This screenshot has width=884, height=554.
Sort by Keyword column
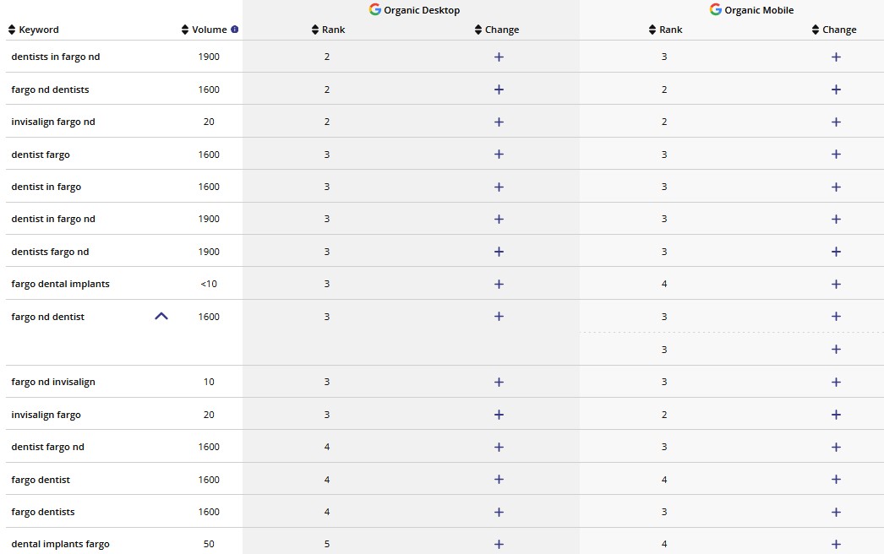(34, 30)
